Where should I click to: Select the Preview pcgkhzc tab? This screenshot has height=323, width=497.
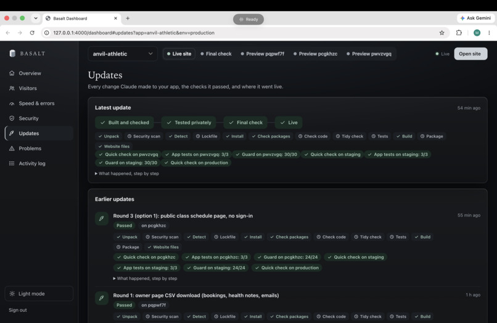[315, 54]
